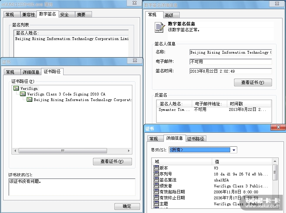Click the 签名时间 field 2013年8月22日
The height and width of the screenshot is (213, 286).
pos(231,71)
